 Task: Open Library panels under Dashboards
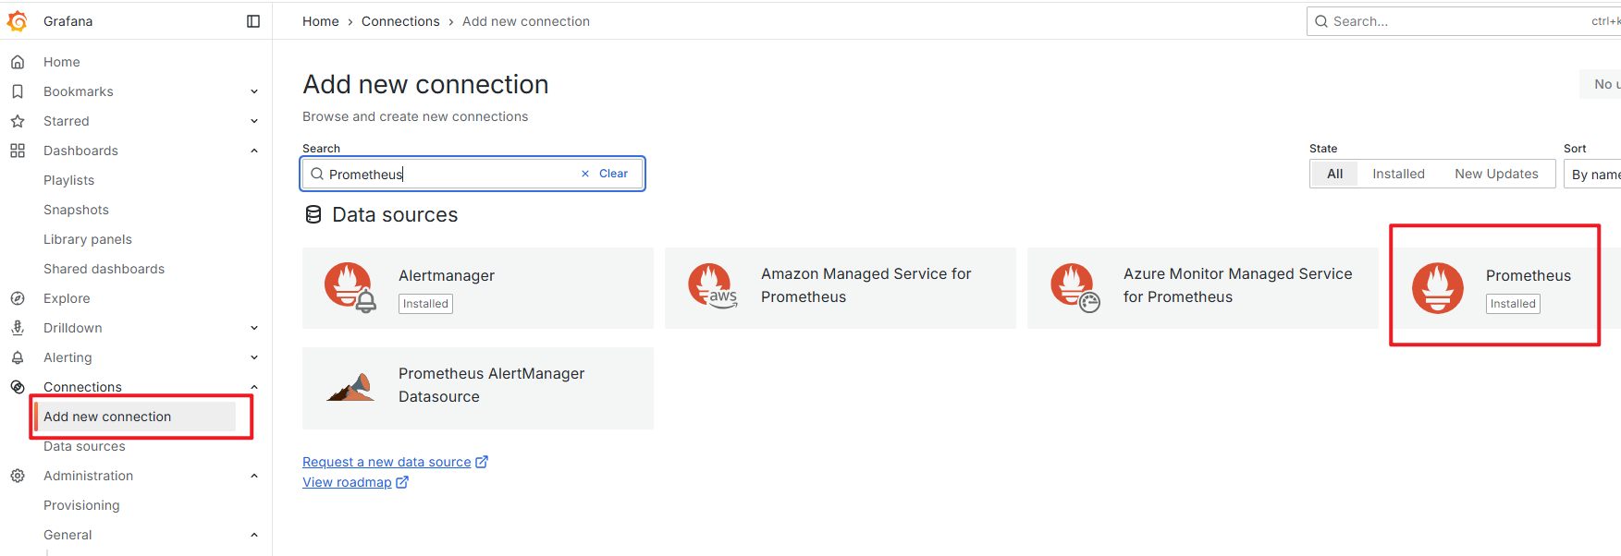click(88, 239)
